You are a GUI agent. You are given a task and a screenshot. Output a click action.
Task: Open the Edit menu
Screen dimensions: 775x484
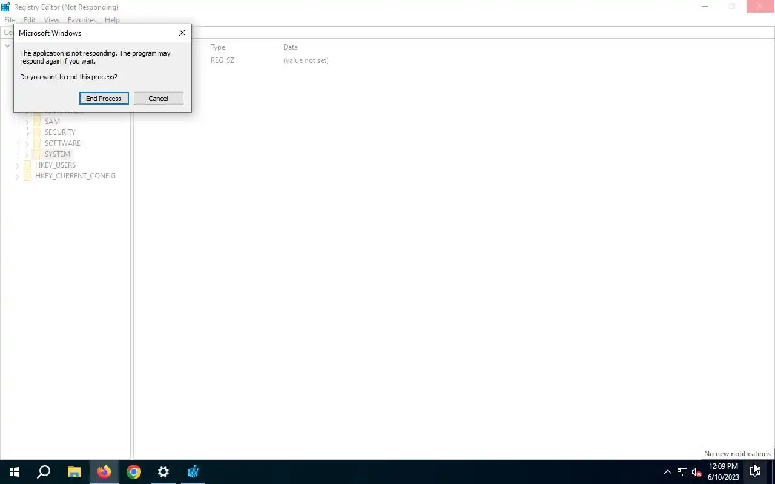pyautogui.click(x=30, y=20)
